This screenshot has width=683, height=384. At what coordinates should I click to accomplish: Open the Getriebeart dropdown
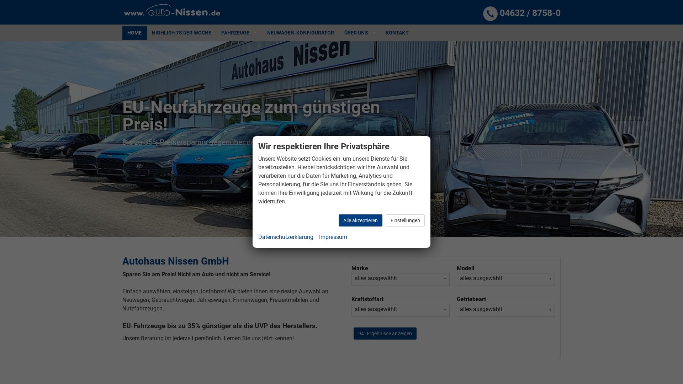tap(506, 310)
